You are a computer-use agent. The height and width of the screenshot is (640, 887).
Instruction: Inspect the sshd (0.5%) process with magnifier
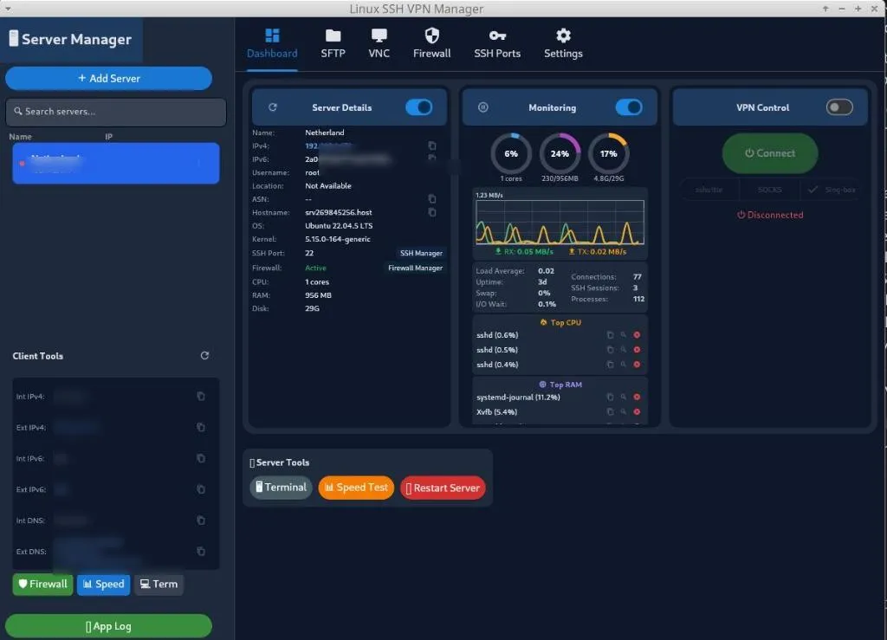coord(624,349)
